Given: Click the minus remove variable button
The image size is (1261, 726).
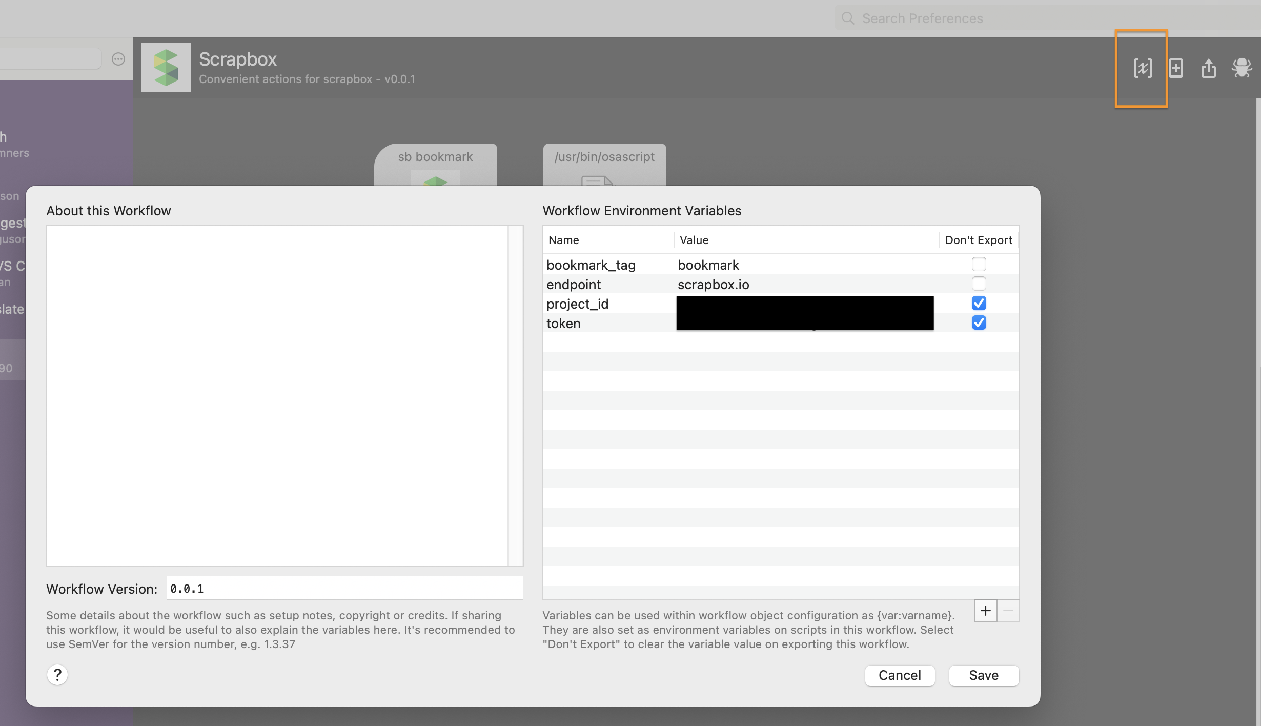Looking at the screenshot, I should [1008, 611].
